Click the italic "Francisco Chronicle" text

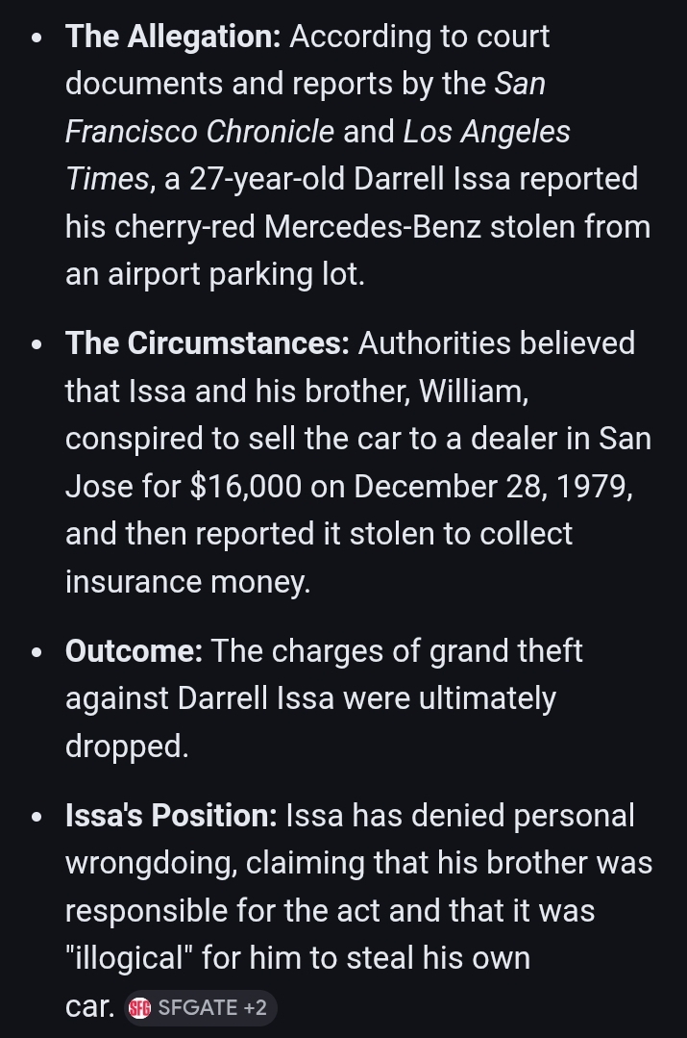click(200, 132)
